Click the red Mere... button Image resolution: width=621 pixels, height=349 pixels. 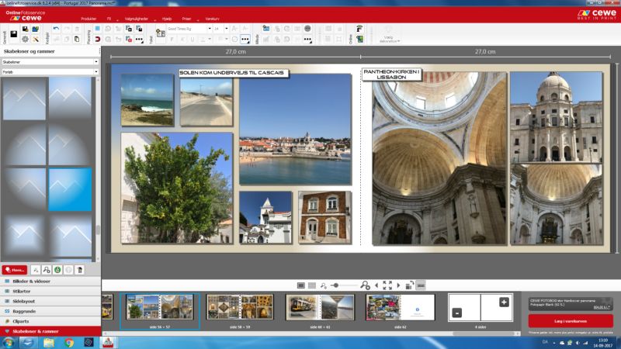coord(14,269)
